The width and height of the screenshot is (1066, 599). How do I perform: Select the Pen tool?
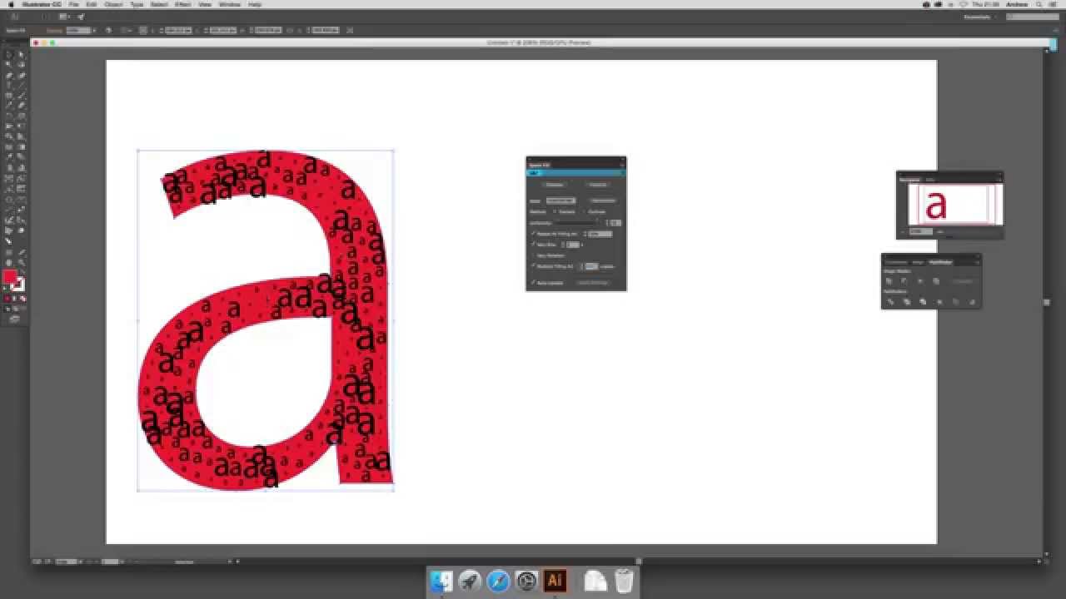coord(9,75)
